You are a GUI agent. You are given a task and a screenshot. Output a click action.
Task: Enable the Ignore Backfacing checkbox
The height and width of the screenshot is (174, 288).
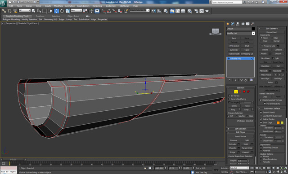click(x=229, y=99)
